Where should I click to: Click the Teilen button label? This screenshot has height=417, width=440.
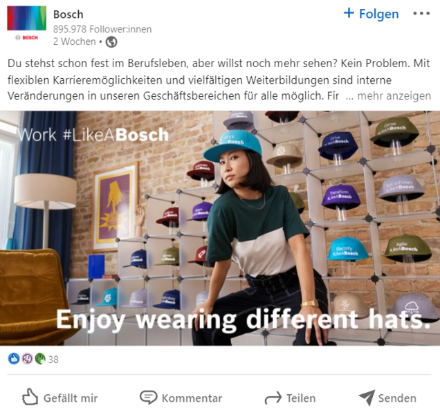(x=301, y=398)
